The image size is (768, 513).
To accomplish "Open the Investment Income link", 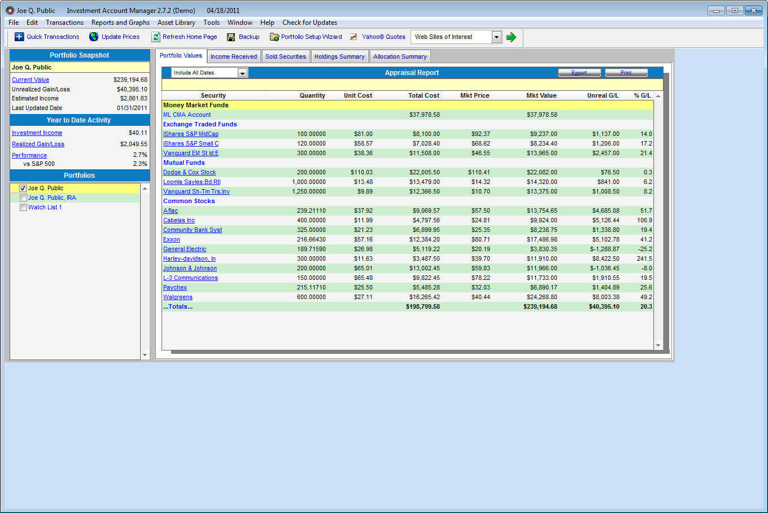I will pyautogui.click(x=37, y=133).
